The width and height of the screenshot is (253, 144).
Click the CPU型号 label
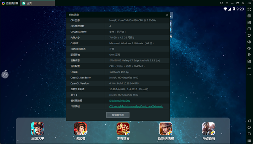(x=75, y=20)
